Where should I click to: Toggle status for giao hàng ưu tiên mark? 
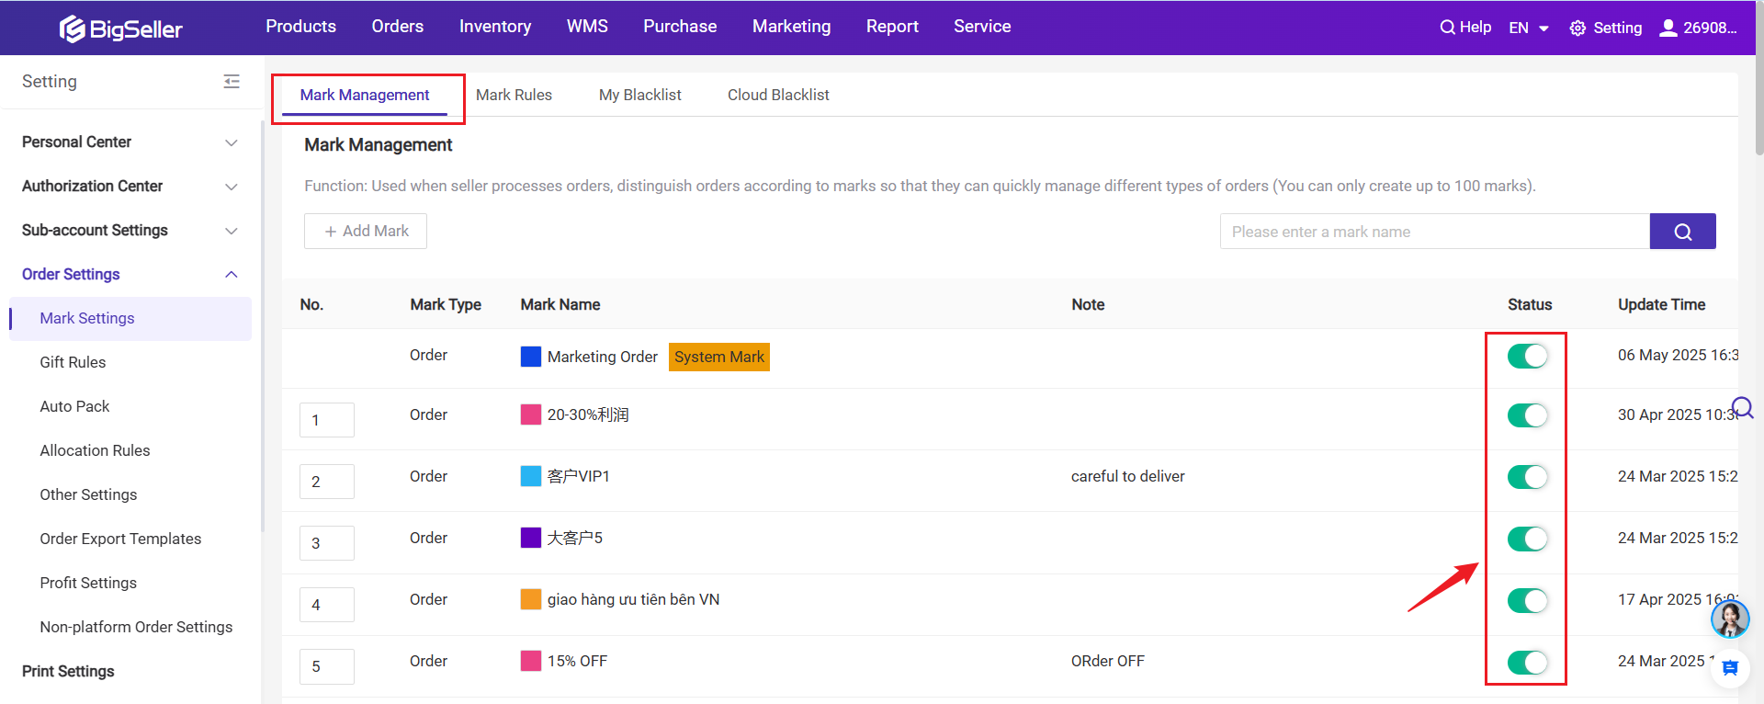pos(1528,601)
